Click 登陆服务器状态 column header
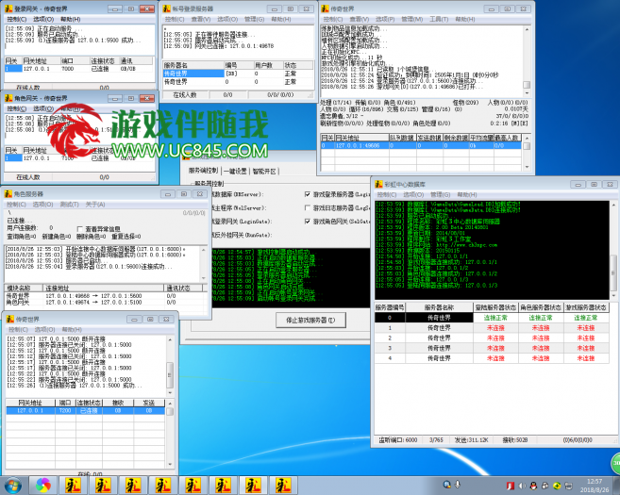620x495 pixels. 495,307
